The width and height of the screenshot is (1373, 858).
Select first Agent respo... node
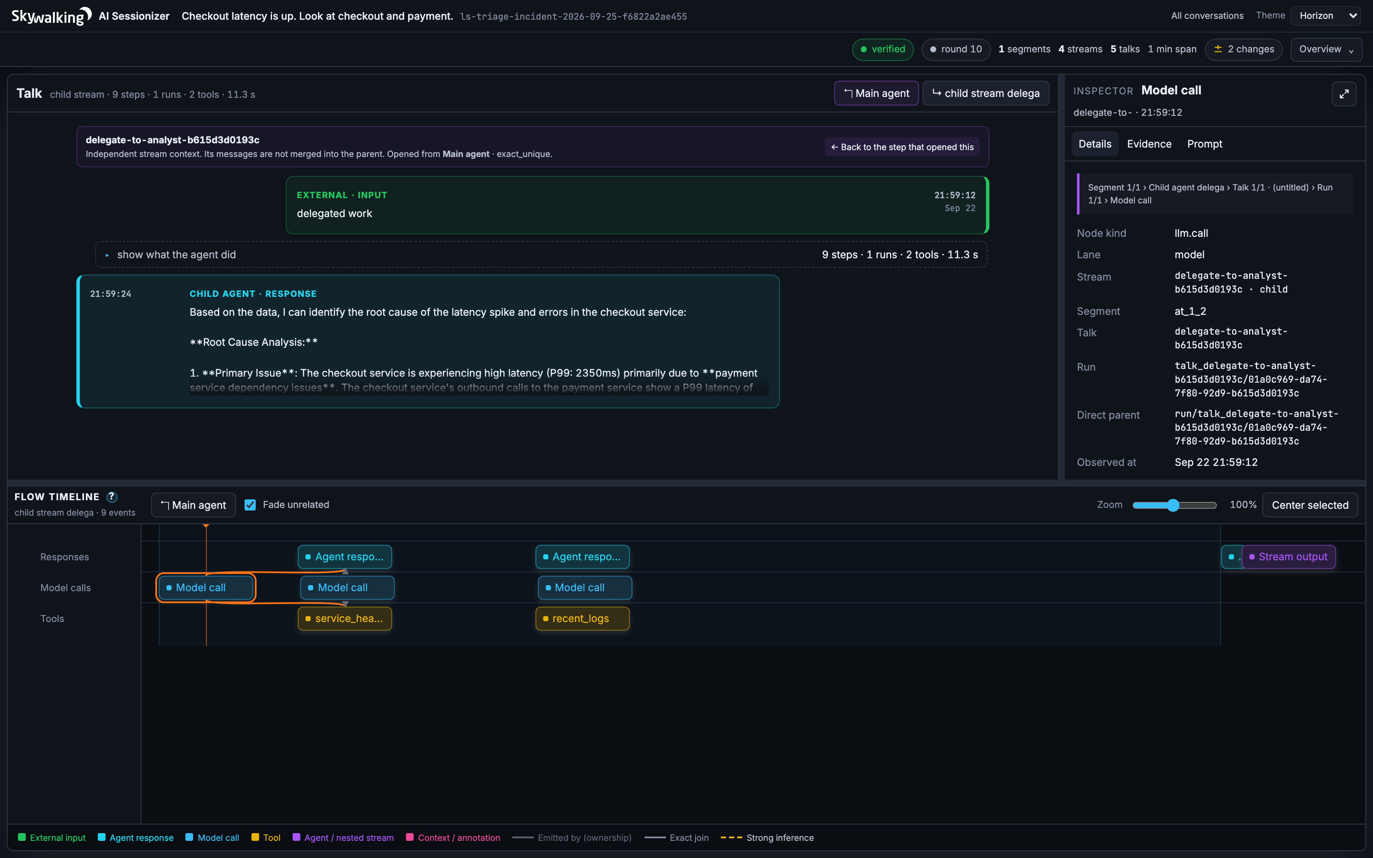pyautogui.click(x=345, y=557)
